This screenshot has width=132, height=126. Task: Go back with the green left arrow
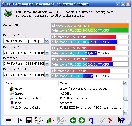pos(73,120)
